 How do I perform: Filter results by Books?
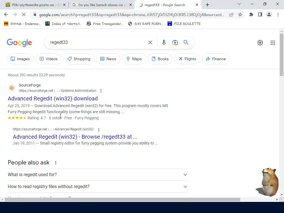click(x=160, y=59)
